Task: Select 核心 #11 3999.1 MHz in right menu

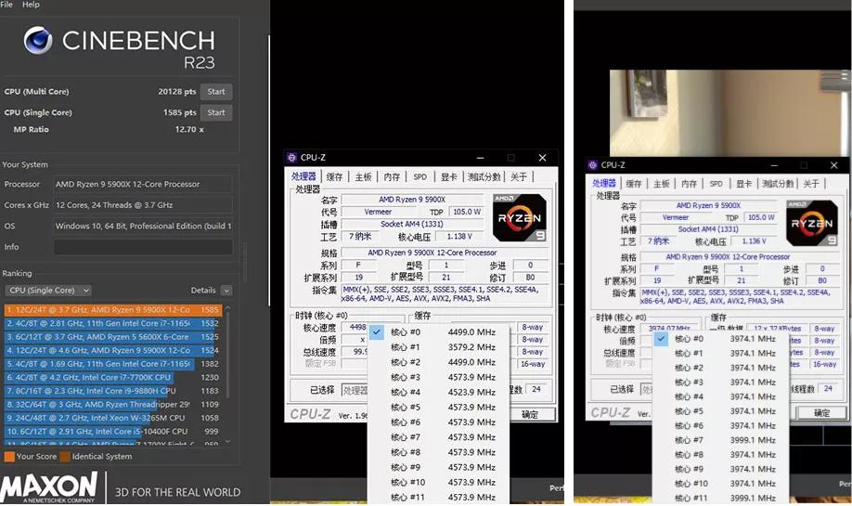Action: (720, 498)
